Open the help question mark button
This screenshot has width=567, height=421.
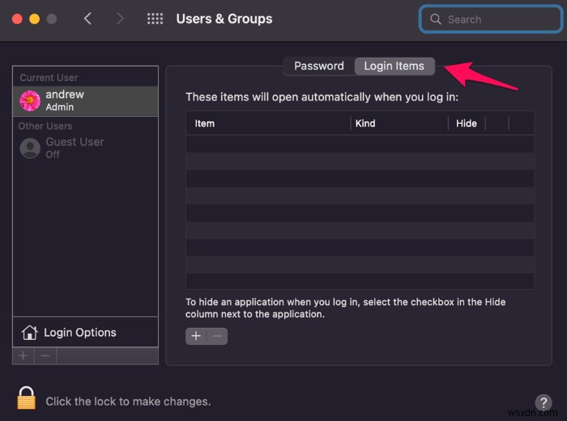click(x=544, y=402)
